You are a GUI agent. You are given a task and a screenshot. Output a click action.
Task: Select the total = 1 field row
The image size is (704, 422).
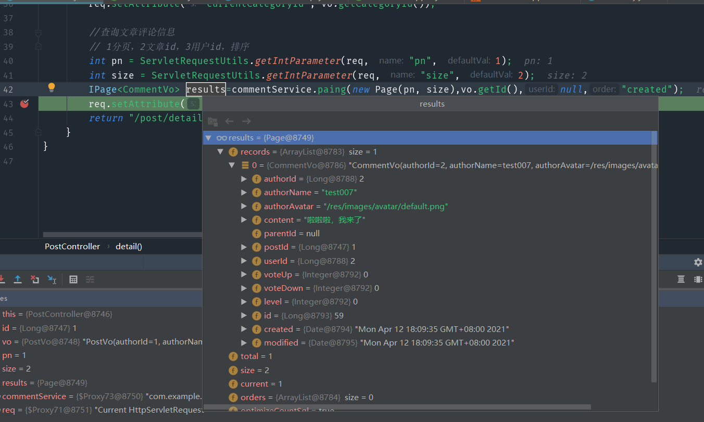click(x=427, y=356)
